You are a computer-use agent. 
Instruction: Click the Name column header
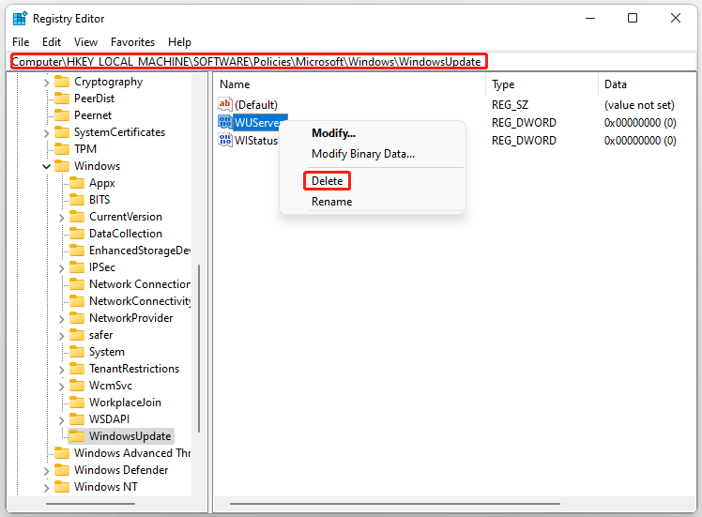[x=350, y=84]
